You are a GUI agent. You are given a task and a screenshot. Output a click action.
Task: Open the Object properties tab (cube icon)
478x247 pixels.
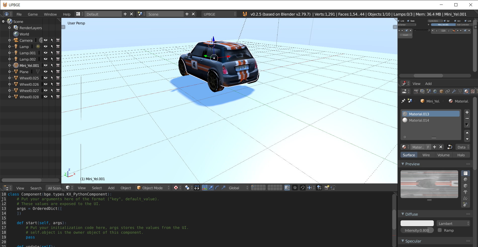tap(441, 91)
